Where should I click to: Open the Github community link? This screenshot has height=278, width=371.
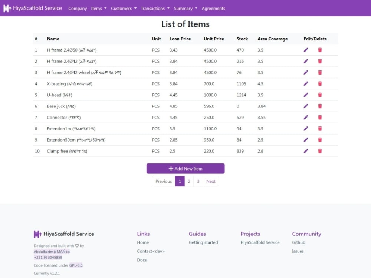(x=299, y=242)
